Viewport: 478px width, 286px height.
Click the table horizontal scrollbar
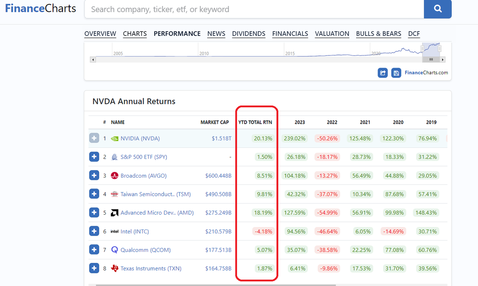tap(216, 285)
